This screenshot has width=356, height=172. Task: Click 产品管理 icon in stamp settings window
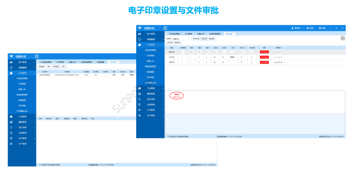(x=140, y=88)
